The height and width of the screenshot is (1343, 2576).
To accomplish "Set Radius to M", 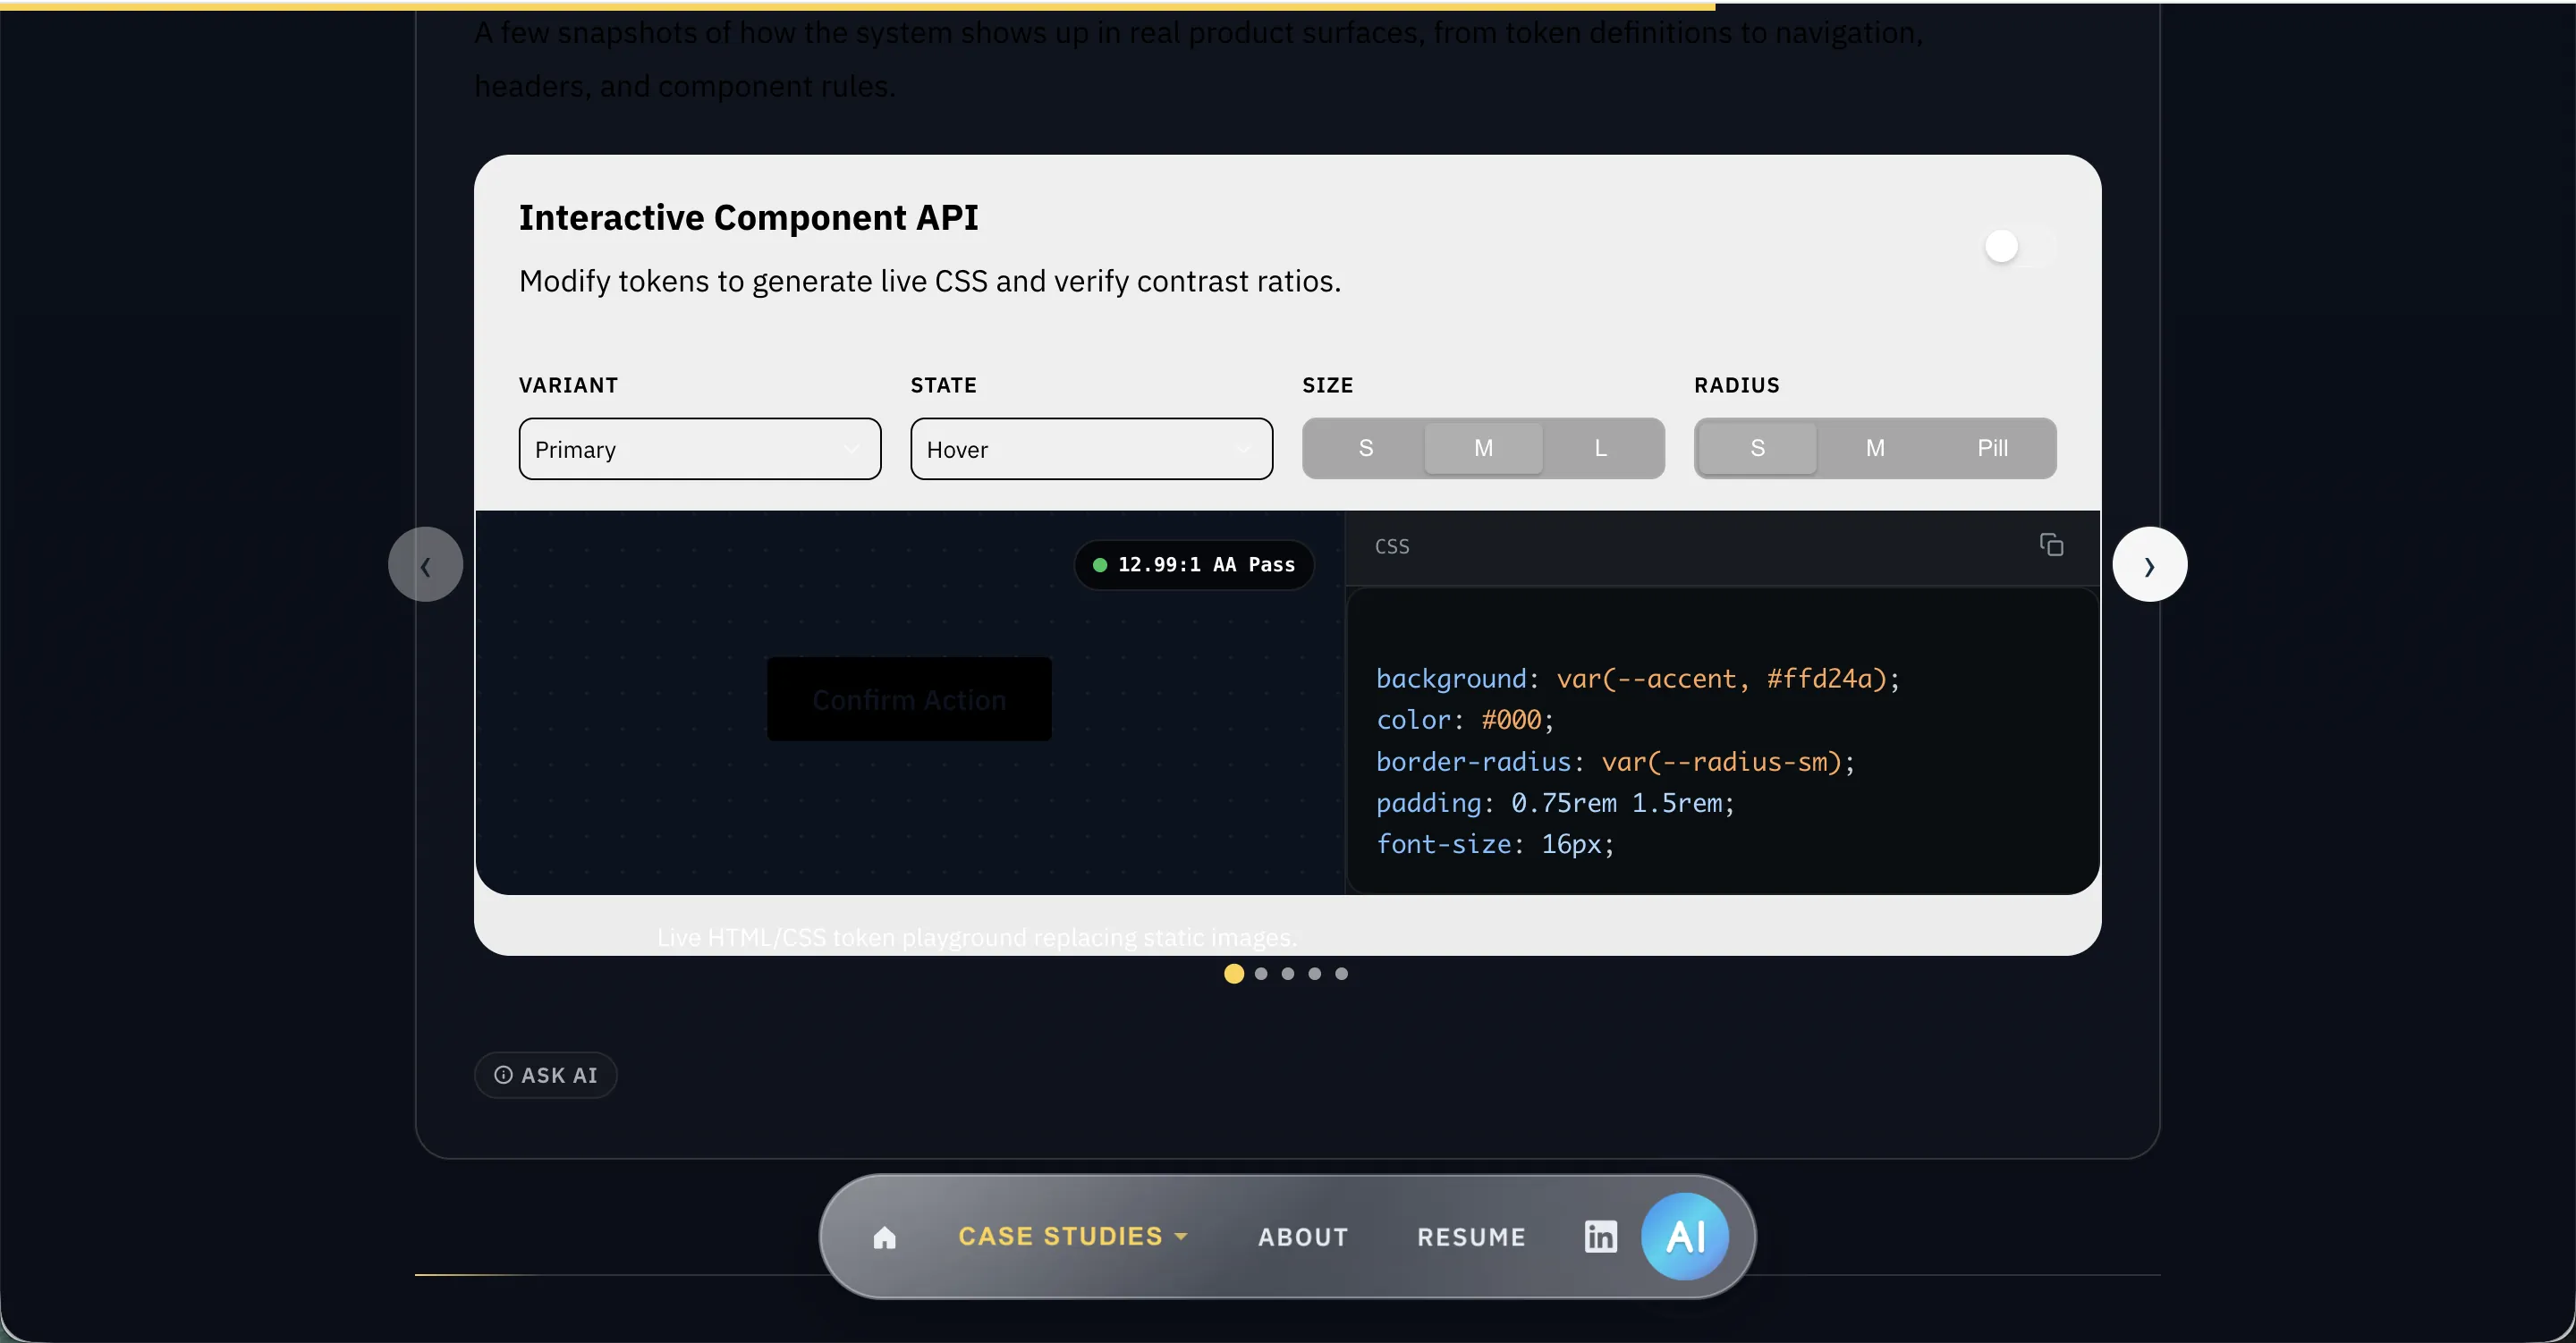I will click(x=1875, y=448).
